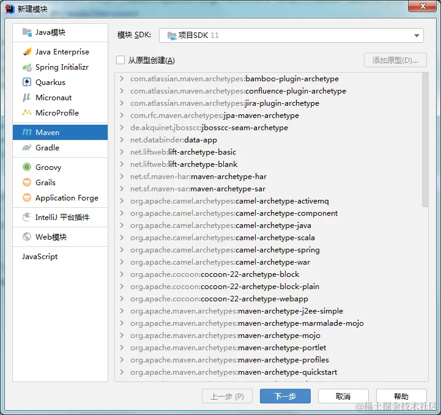Click the Quarkus icon

[x=27, y=82]
